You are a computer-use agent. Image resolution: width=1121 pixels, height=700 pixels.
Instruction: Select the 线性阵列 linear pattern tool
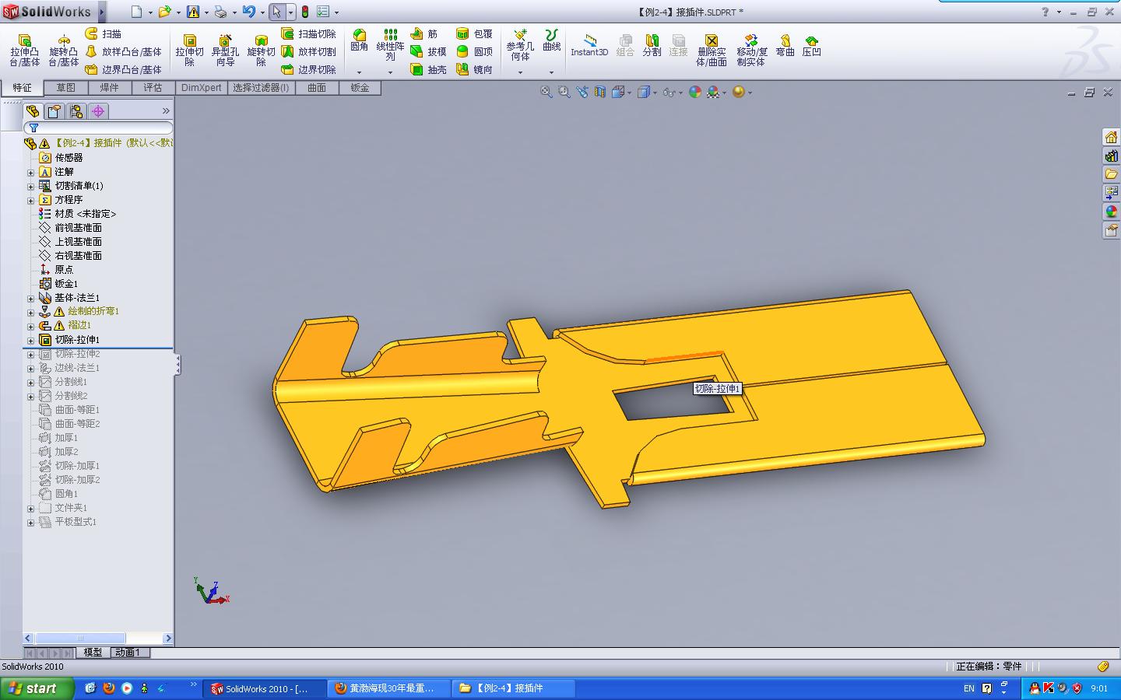pyautogui.click(x=390, y=45)
